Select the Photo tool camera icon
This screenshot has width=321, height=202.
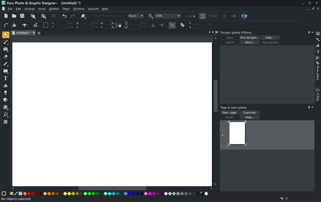pyautogui.click(x=6, y=49)
